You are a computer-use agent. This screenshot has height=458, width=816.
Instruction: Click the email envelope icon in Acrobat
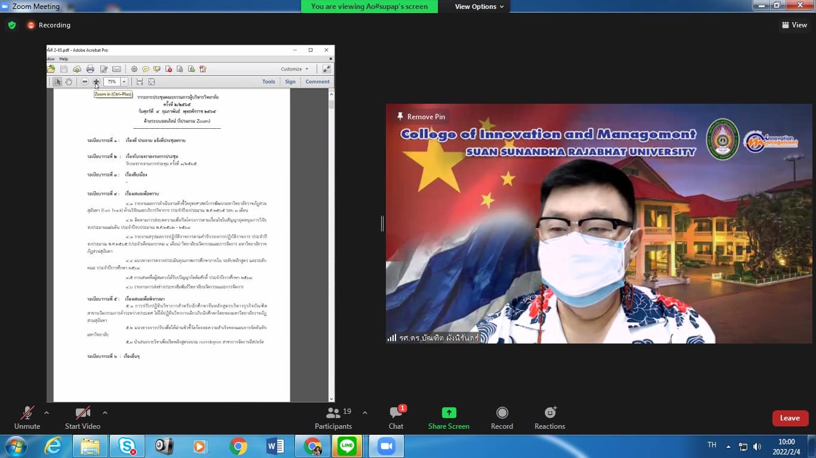tap(116, 69)
